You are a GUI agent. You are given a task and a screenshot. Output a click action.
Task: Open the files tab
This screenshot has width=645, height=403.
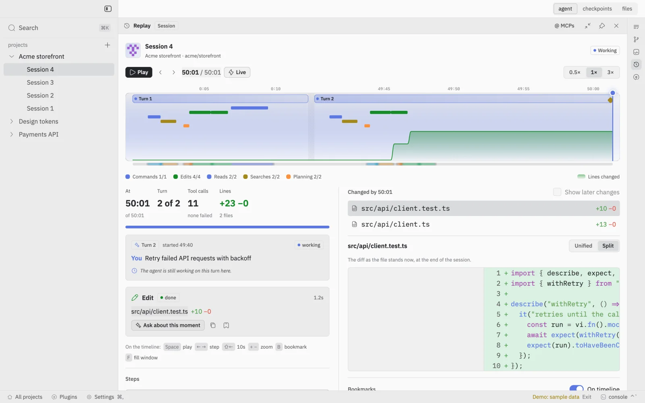tap(627, 8)
